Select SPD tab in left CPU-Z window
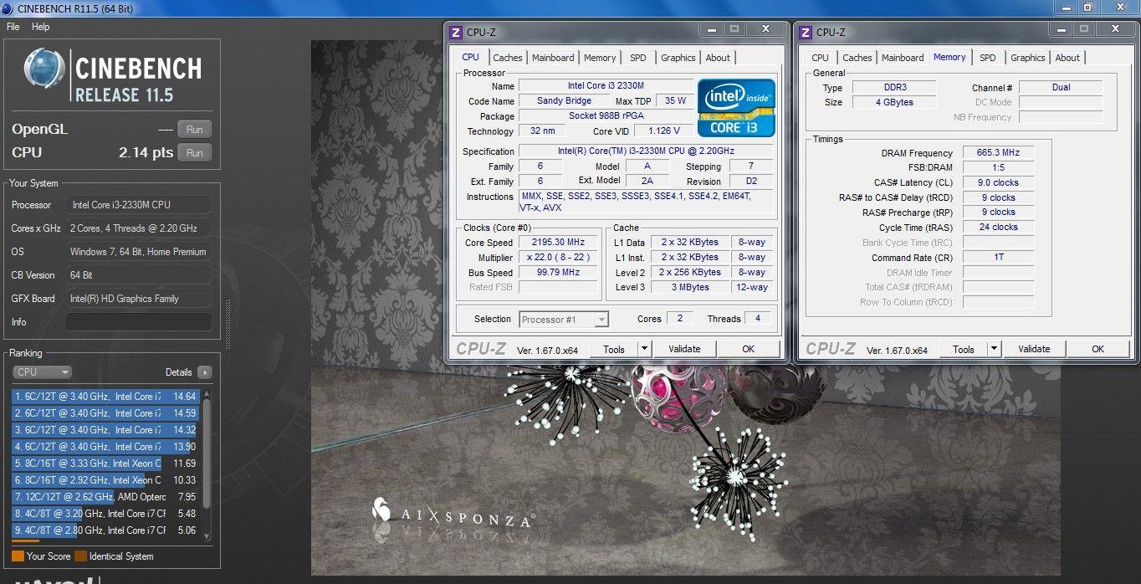 [638, 58]
